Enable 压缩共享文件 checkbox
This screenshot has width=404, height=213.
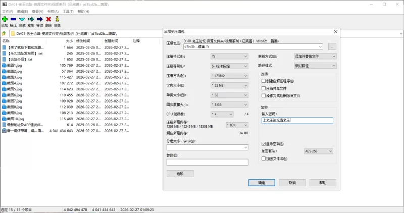263,88
